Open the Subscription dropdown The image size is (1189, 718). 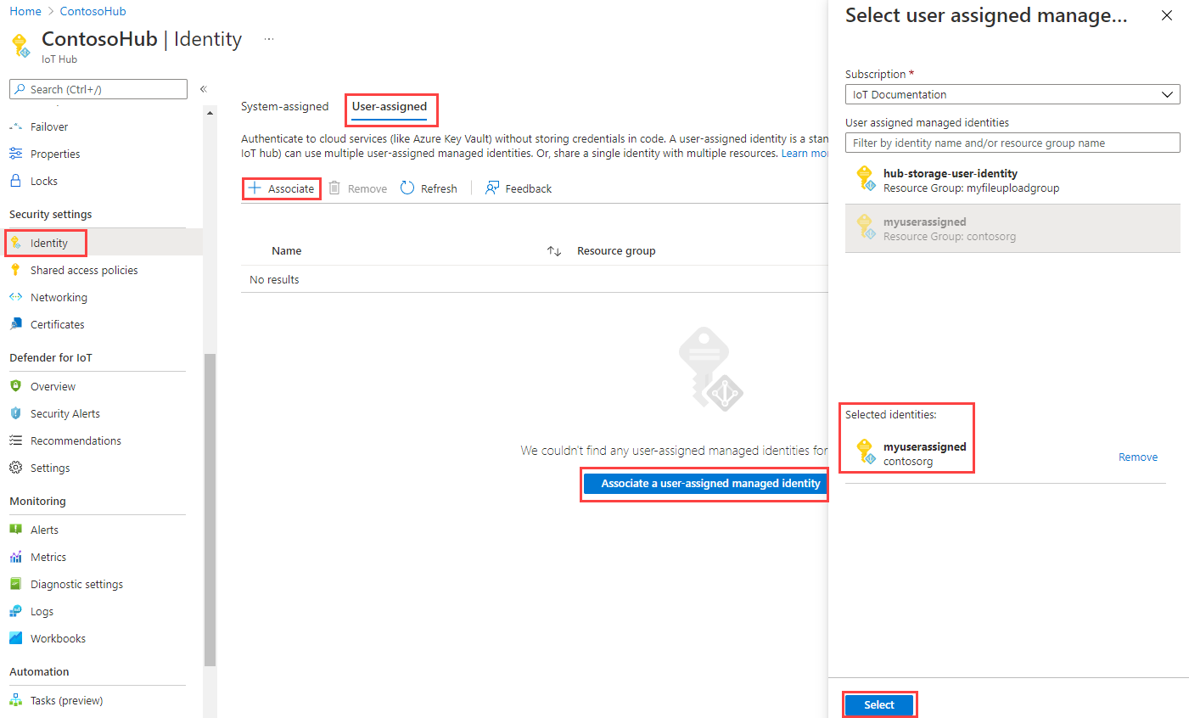[x=1012, y=94]
